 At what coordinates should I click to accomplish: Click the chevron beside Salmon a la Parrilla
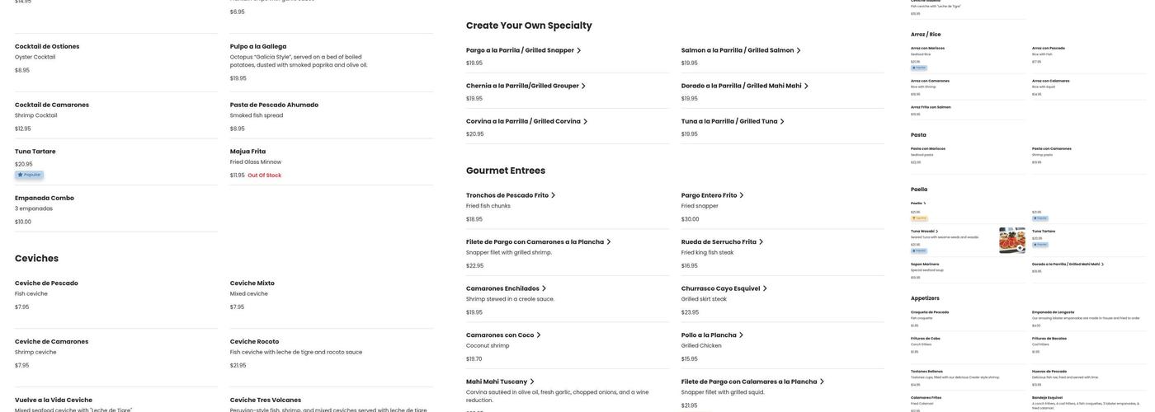(x=799, y=50)
